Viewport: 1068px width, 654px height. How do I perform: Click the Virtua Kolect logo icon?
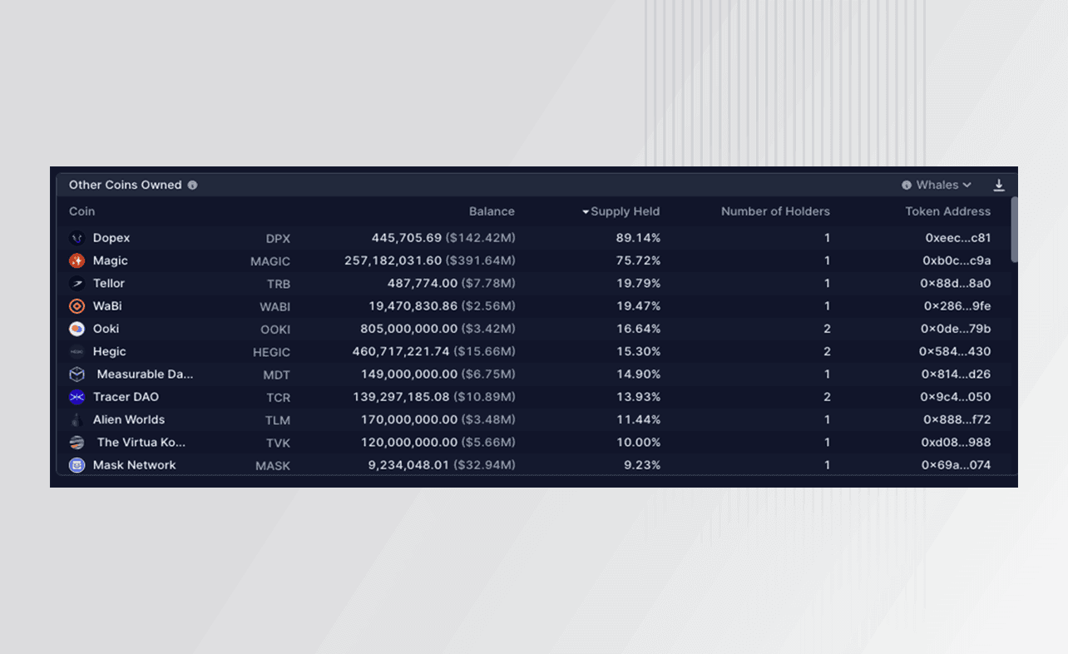(77, 443)
